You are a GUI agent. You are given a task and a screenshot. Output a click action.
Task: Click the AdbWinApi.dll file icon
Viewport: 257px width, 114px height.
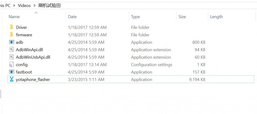12,49
